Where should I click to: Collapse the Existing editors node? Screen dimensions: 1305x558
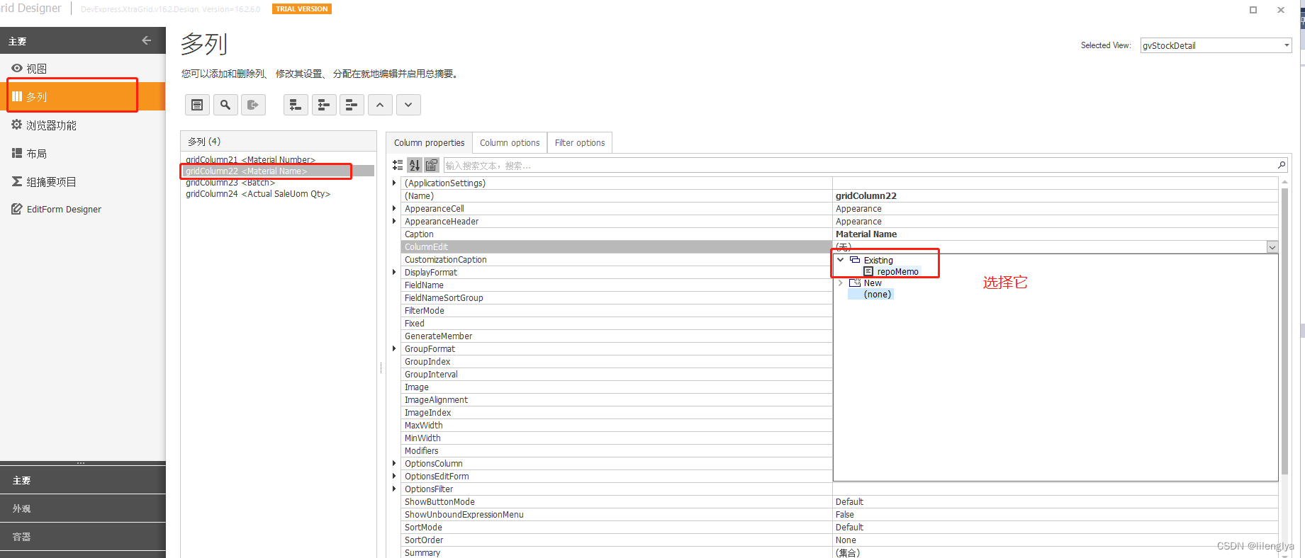[x=841, y=260]
